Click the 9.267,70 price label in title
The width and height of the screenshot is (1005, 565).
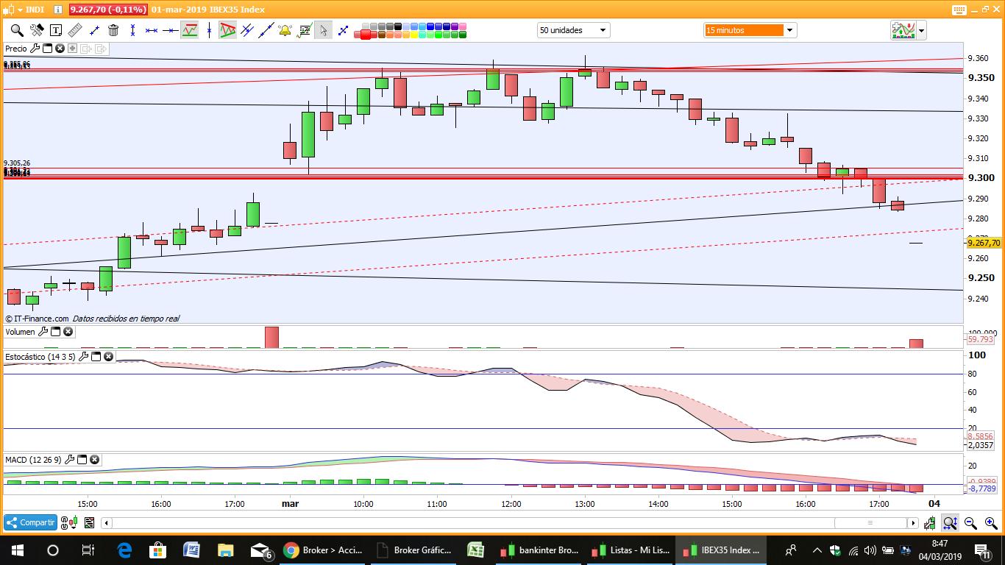108,10
